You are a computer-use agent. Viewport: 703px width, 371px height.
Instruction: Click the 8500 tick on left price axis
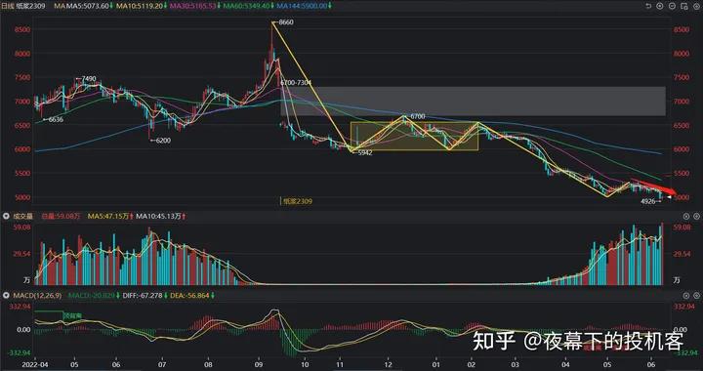click(x=22, y=29)
